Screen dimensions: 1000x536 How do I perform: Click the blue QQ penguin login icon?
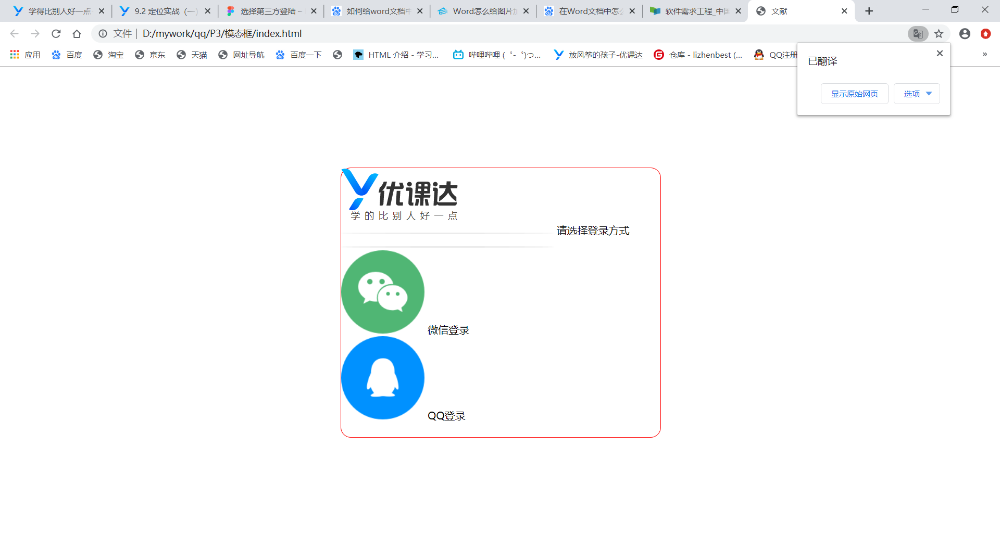pos(383,378)
